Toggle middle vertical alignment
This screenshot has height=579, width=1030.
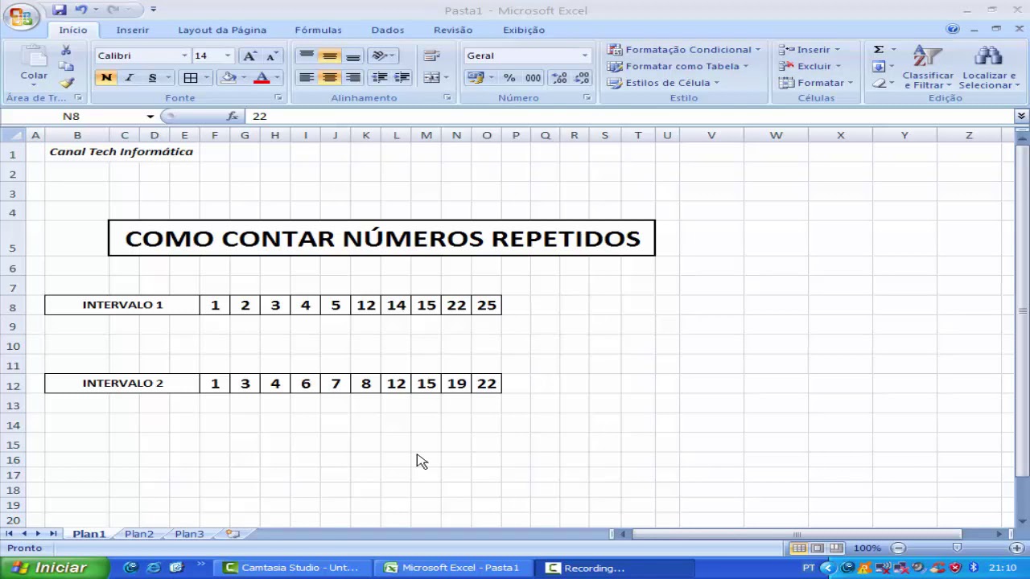click(329, 55)
